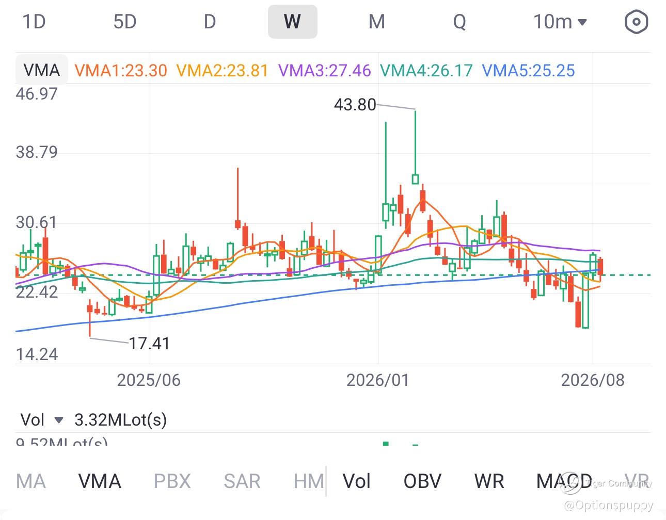This screenshot has width=666, height=520.
Task: Click the VMA indicator label button
Action: coord(42,70)
